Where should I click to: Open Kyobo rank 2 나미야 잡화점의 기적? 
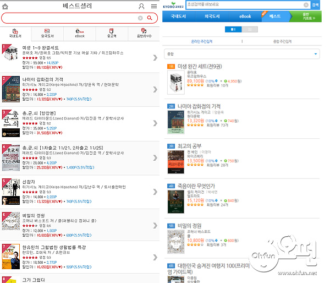click(x=199, y=106)
